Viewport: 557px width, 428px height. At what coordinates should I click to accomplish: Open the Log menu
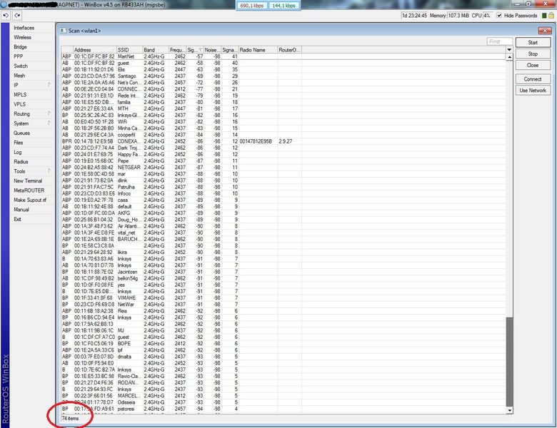(18, 152)
